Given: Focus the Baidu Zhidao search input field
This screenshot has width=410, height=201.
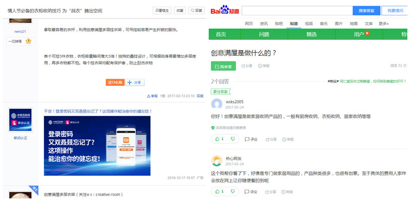Looking at the screenshot, I should [297, 11].
